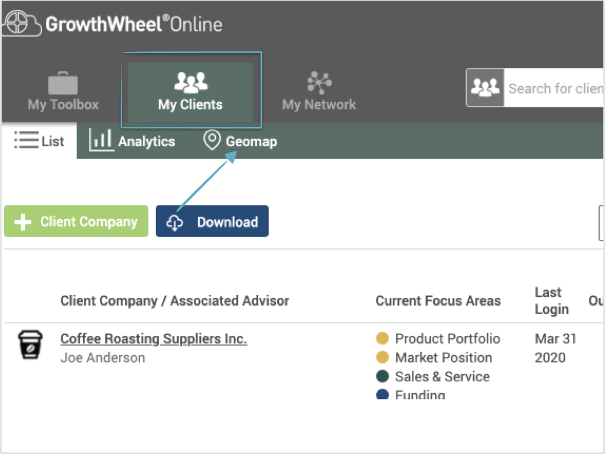
Task: Click the Funding blue dot
Action: (382, 394)
